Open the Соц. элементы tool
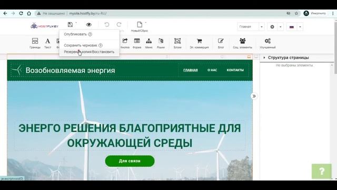This screenshot has height=190, width=337. 242,43
